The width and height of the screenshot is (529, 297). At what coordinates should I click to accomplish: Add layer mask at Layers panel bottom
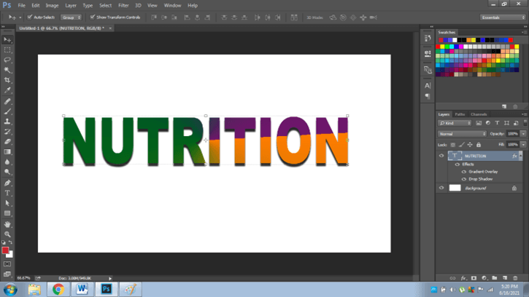[x=474, y=278]
